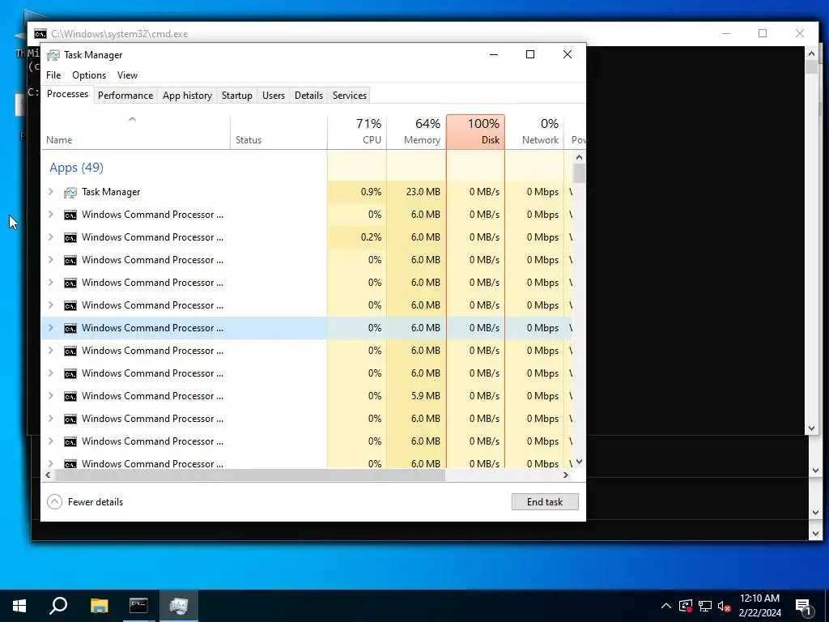Screen dimensions: 829x622
Task: Click the cmd.exe window title text
Action: (120, 34)
